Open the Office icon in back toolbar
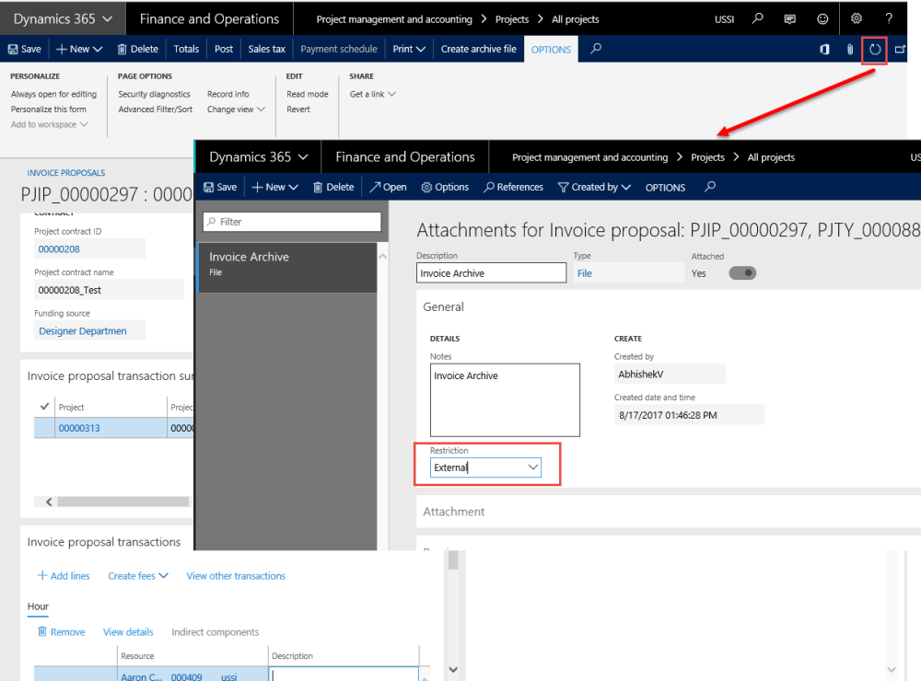 [x=824, y=50]
